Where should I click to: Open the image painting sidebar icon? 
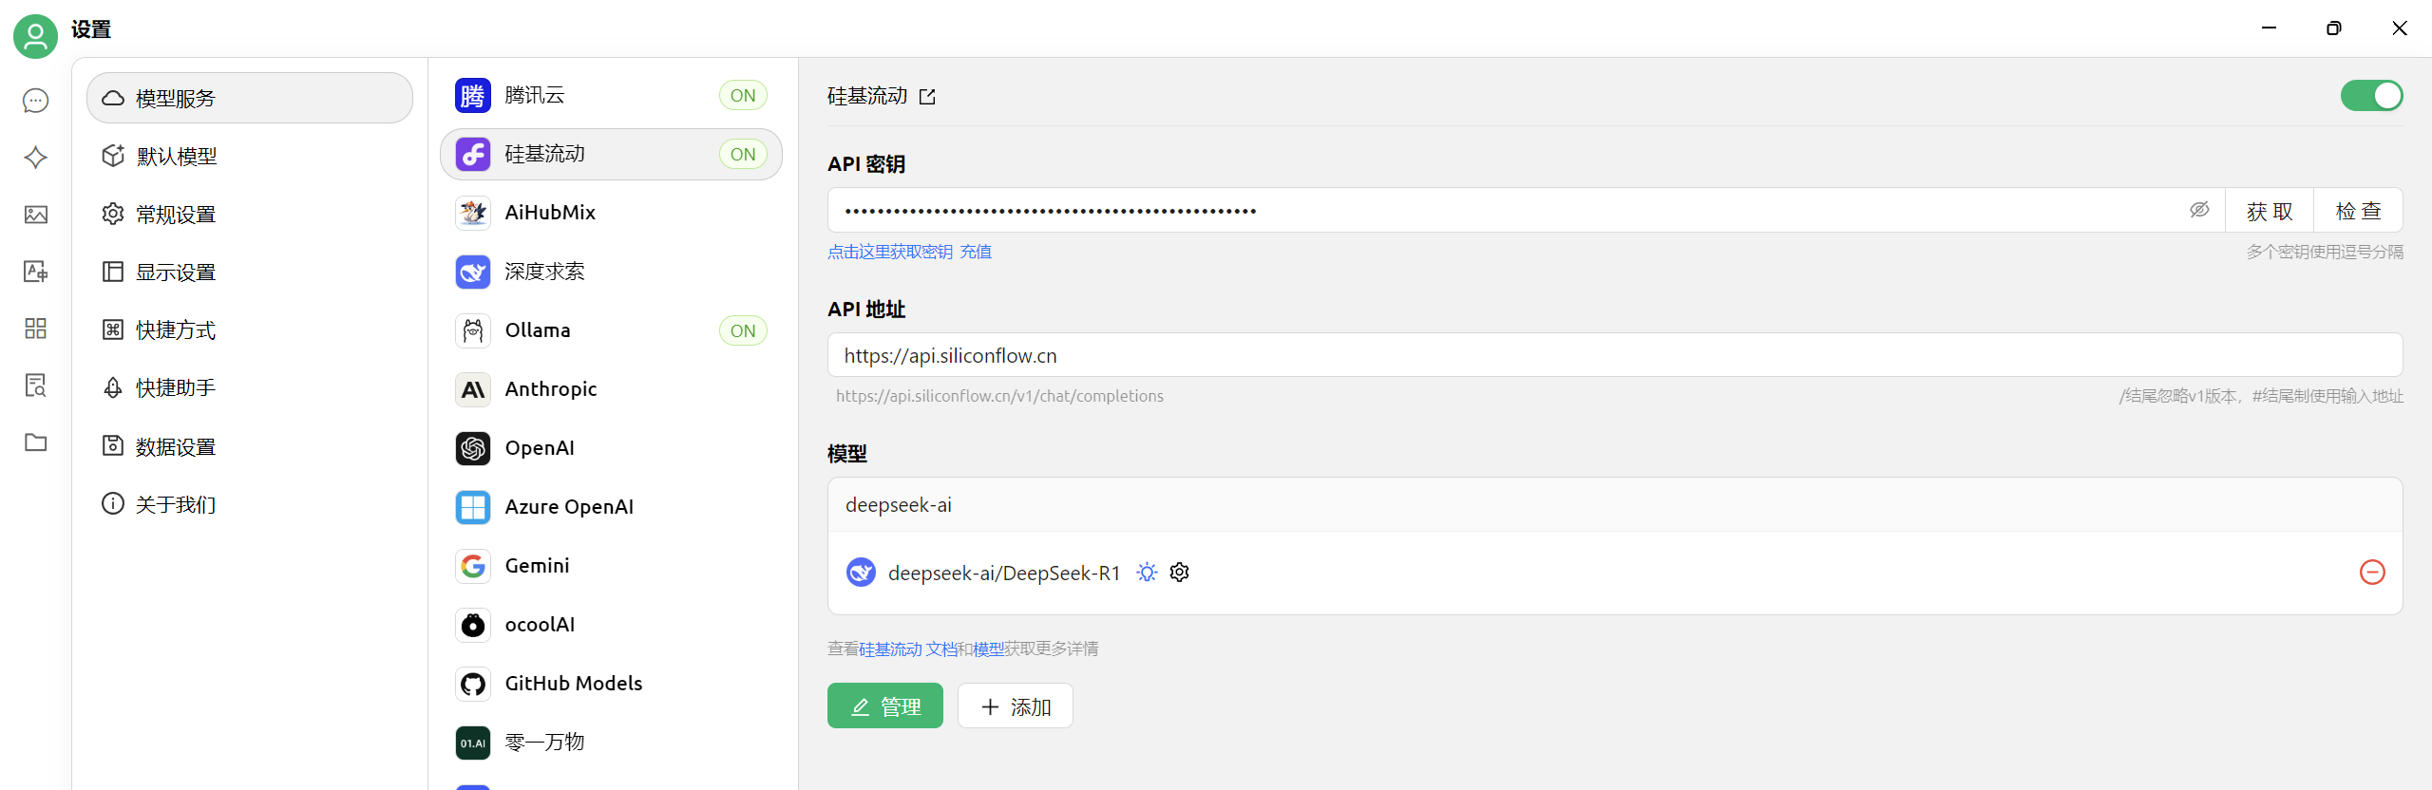36,215
